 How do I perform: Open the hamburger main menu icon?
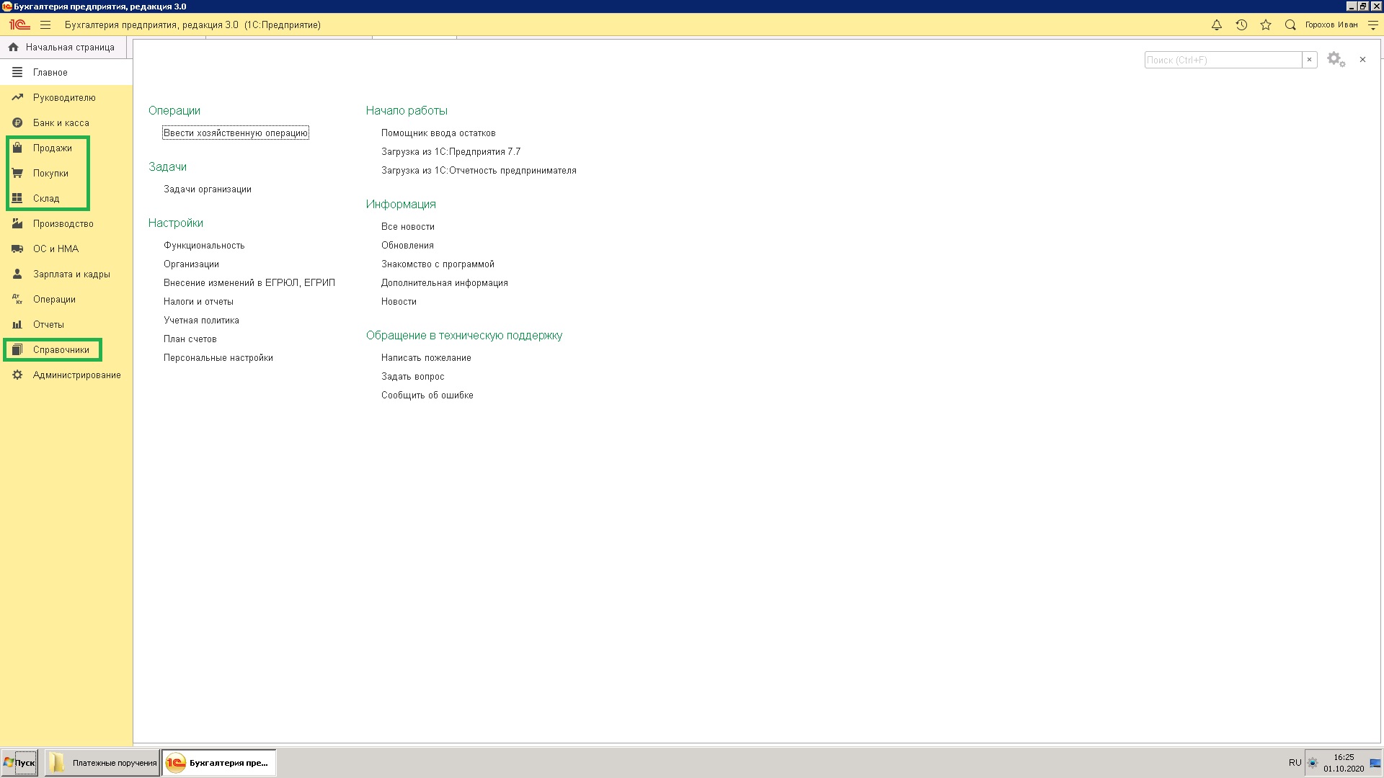(45, 25)
